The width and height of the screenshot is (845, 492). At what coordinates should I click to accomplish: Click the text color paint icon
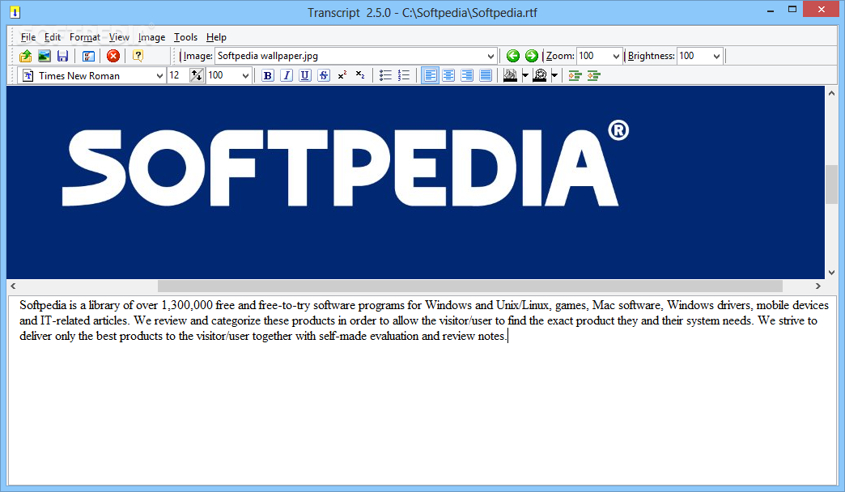(510, 75)
